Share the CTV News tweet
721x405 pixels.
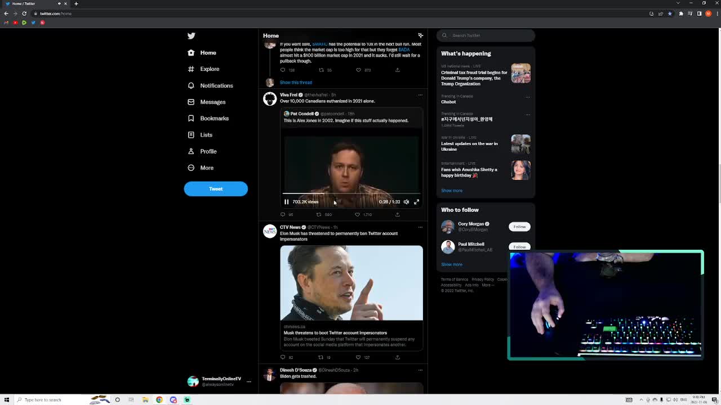tap(397, 357)
